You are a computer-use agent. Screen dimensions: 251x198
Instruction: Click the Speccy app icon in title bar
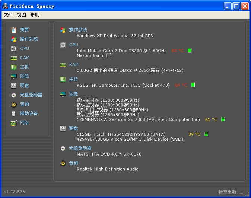[x=5, y=6]
